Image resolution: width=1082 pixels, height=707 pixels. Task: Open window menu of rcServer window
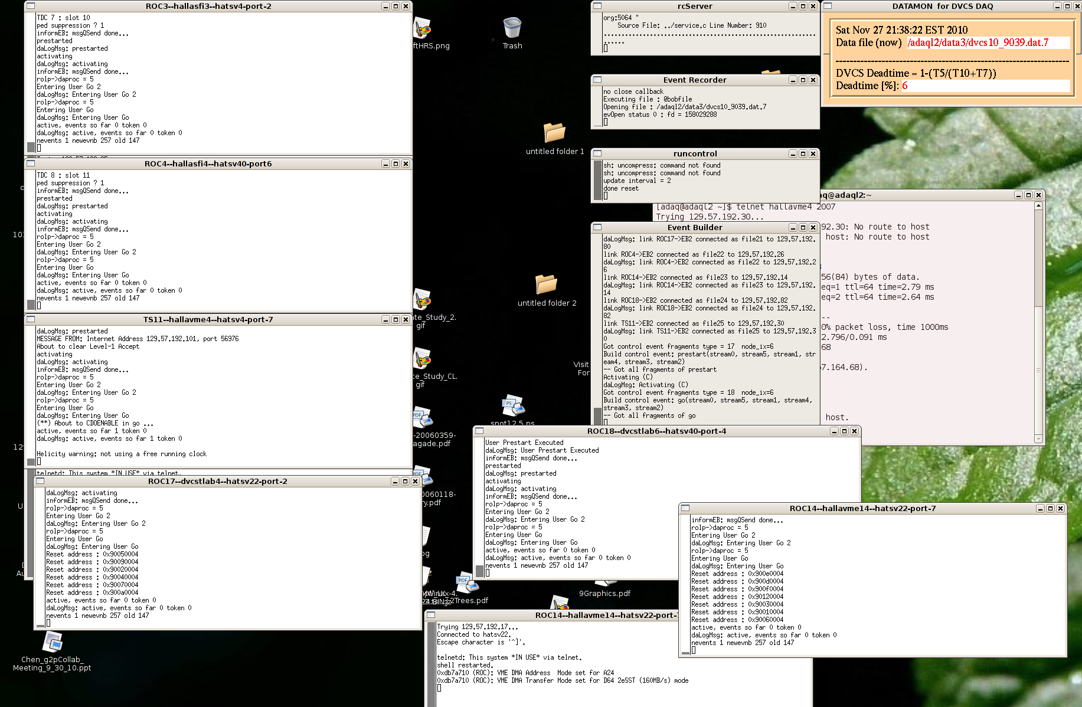pyautogui.click(x=597, y=6)
